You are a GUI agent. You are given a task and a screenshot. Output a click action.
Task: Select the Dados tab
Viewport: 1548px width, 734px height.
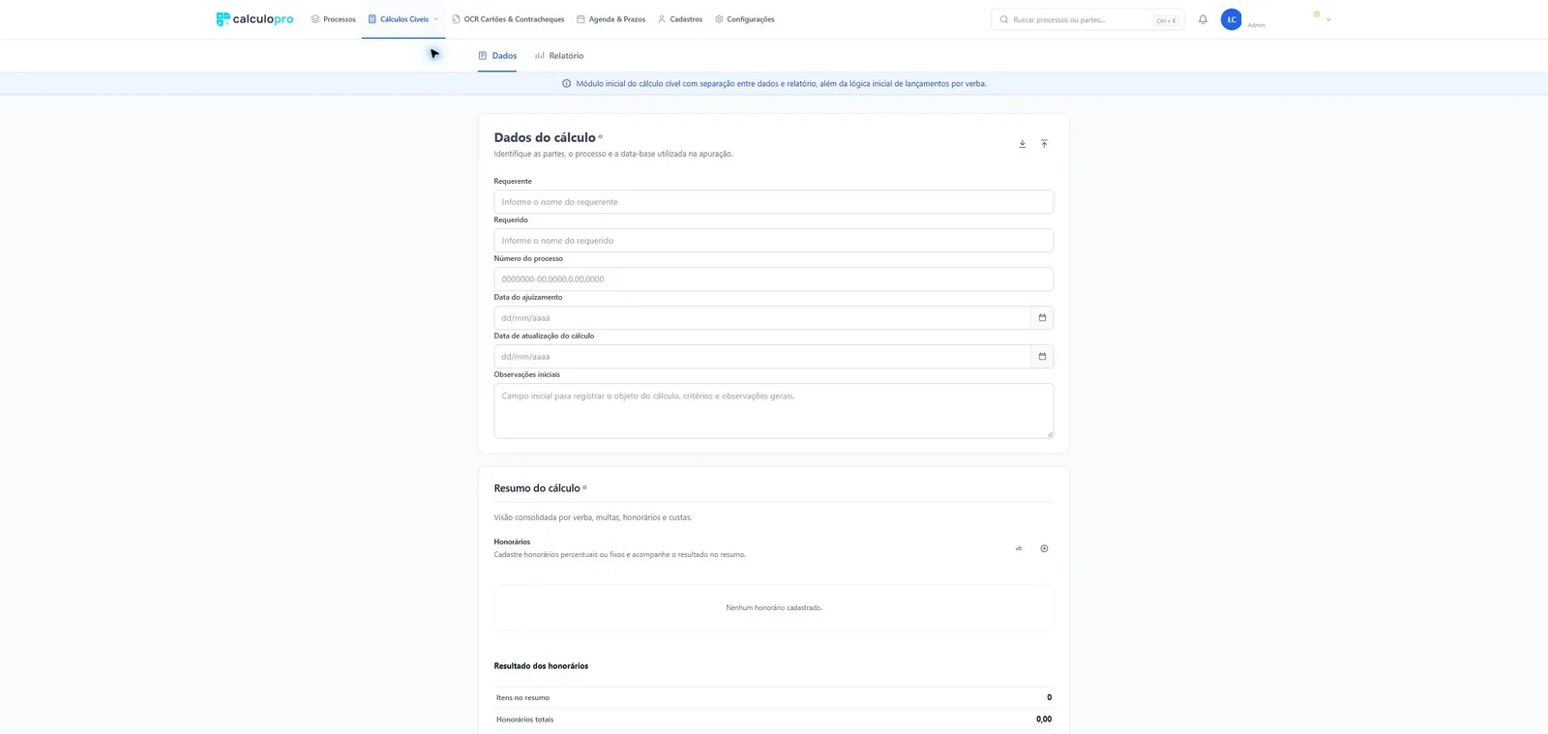point(497,56)
